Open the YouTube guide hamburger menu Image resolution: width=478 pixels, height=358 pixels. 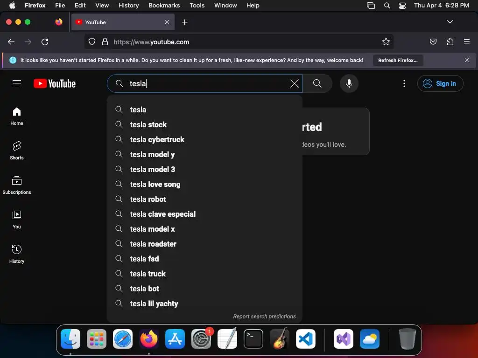(17, 83)
